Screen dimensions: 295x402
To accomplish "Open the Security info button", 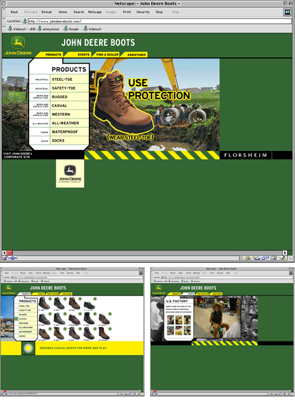I will (x=143, y=12).
